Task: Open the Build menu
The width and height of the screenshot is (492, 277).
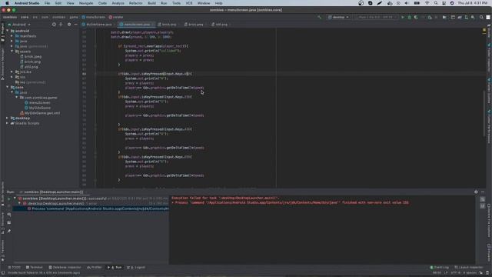Action: pos(151,3)
